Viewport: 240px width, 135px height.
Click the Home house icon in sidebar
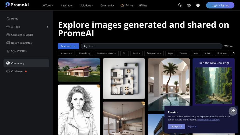[x=8, y=18]
